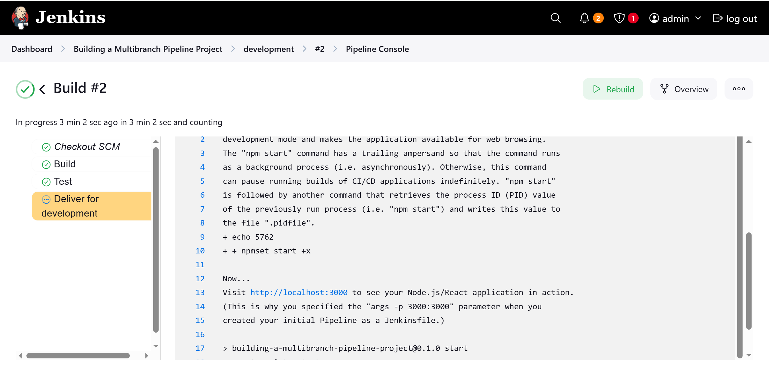
Task: Open build #2 breadcrumb
Action: click(x=320, y=49)
